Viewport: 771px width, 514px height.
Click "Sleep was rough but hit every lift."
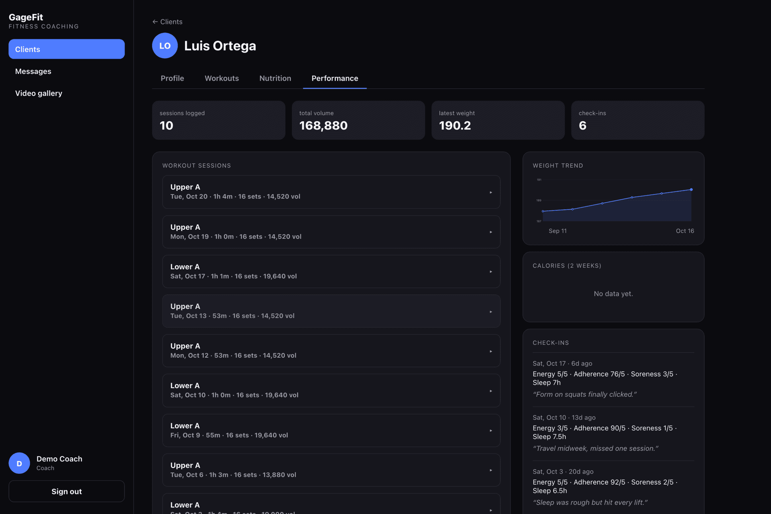(x=590, y=502)
